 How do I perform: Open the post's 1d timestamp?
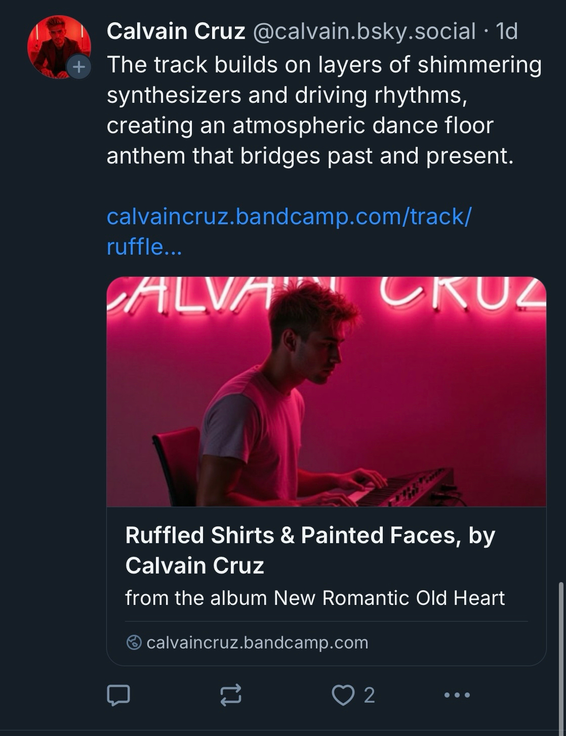click(x=507, y=31)
